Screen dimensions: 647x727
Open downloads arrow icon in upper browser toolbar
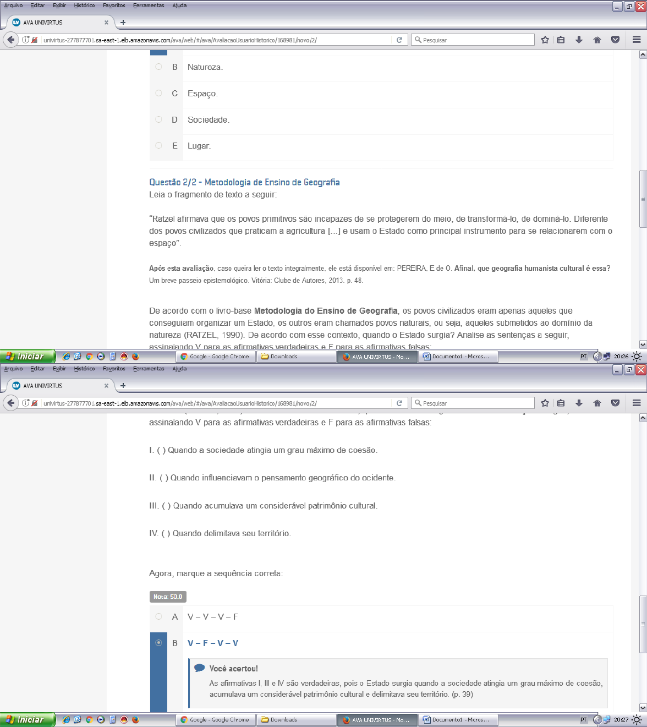[579, 40]
